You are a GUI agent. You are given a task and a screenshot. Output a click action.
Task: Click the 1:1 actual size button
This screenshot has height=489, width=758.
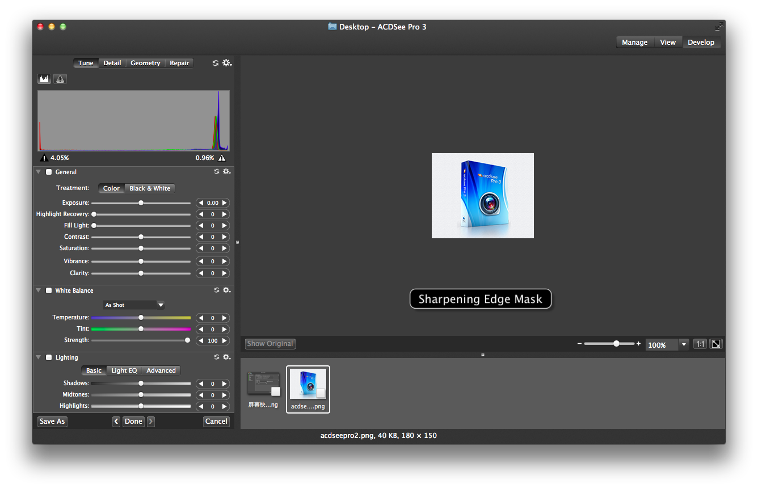[x=700, y=344]
